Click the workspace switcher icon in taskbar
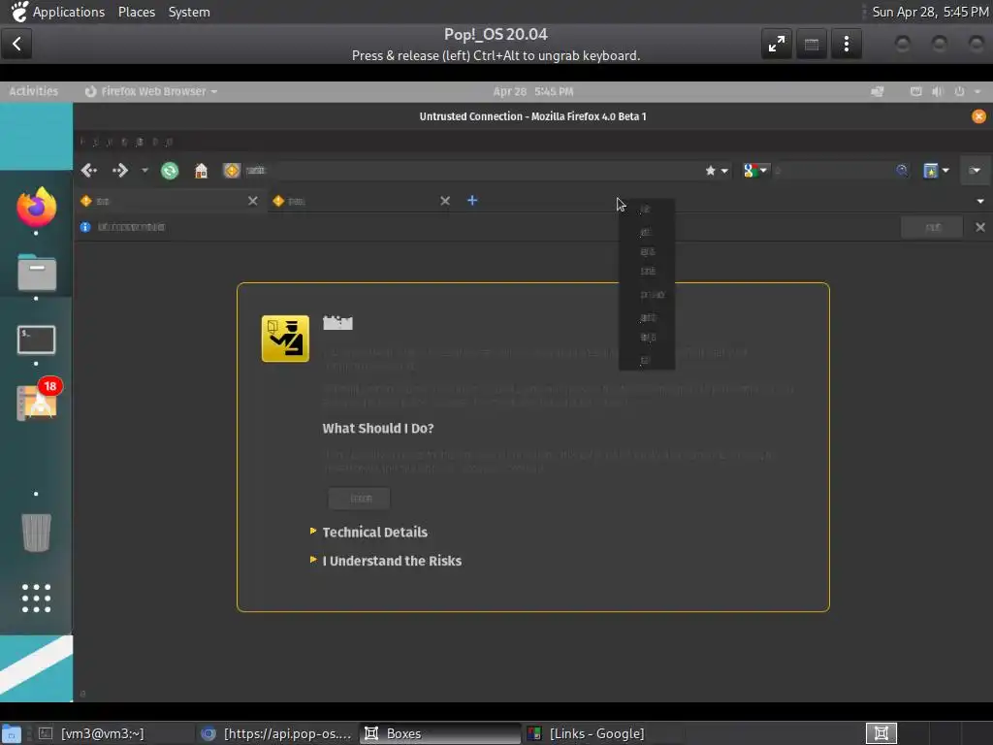The width and height of the screenshot is (993, 745). tap(881, 733)
